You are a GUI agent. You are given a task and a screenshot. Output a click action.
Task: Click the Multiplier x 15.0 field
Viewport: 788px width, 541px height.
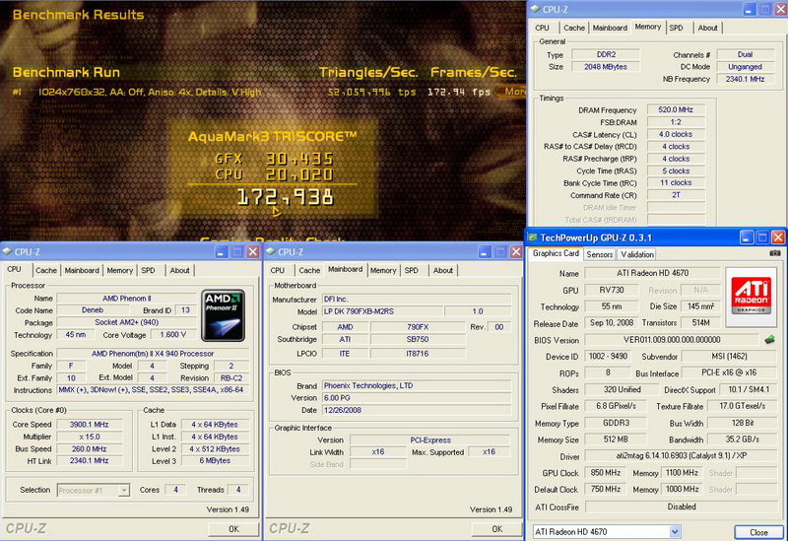pos(89,437)
